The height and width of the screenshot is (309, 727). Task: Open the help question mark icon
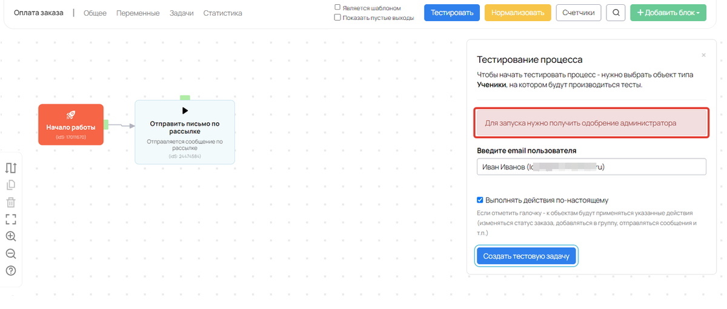(10, 271)
